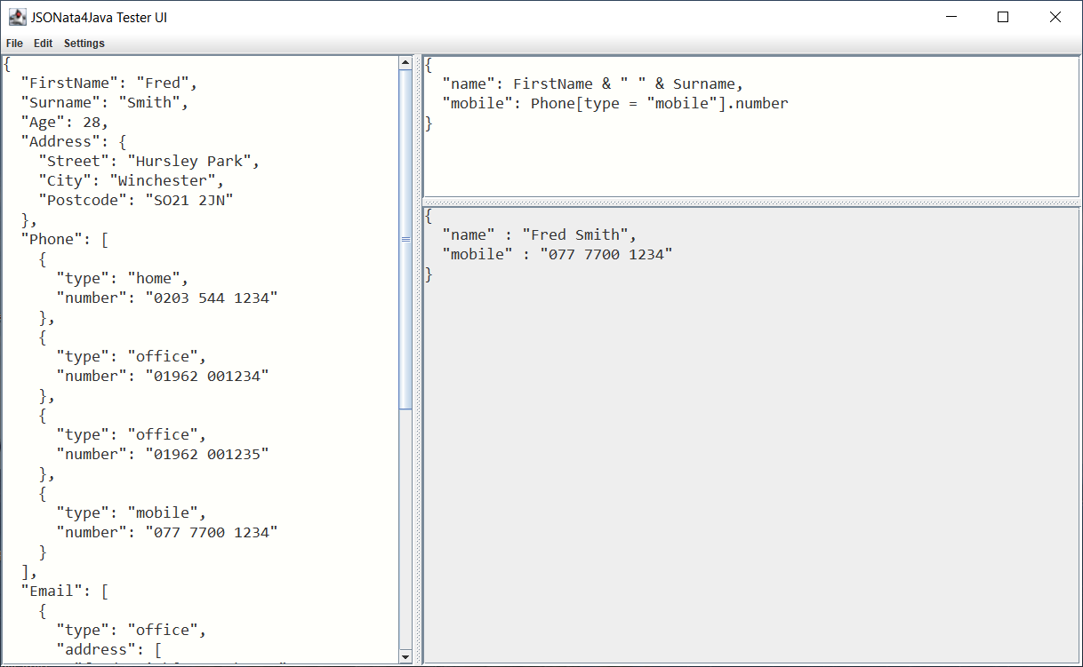Viewport: 1083px width, 667px height.
Task: Place cursor in the "FirstName": "Fred" line
Action: pos(108,83)
